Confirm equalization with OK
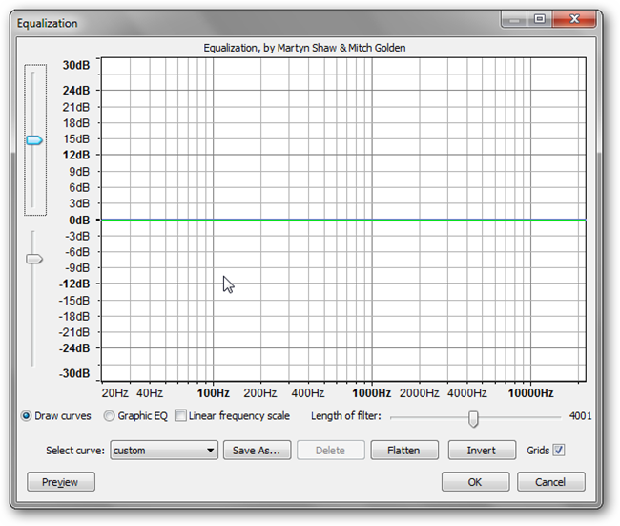620x526 pixels. point(475,482)
